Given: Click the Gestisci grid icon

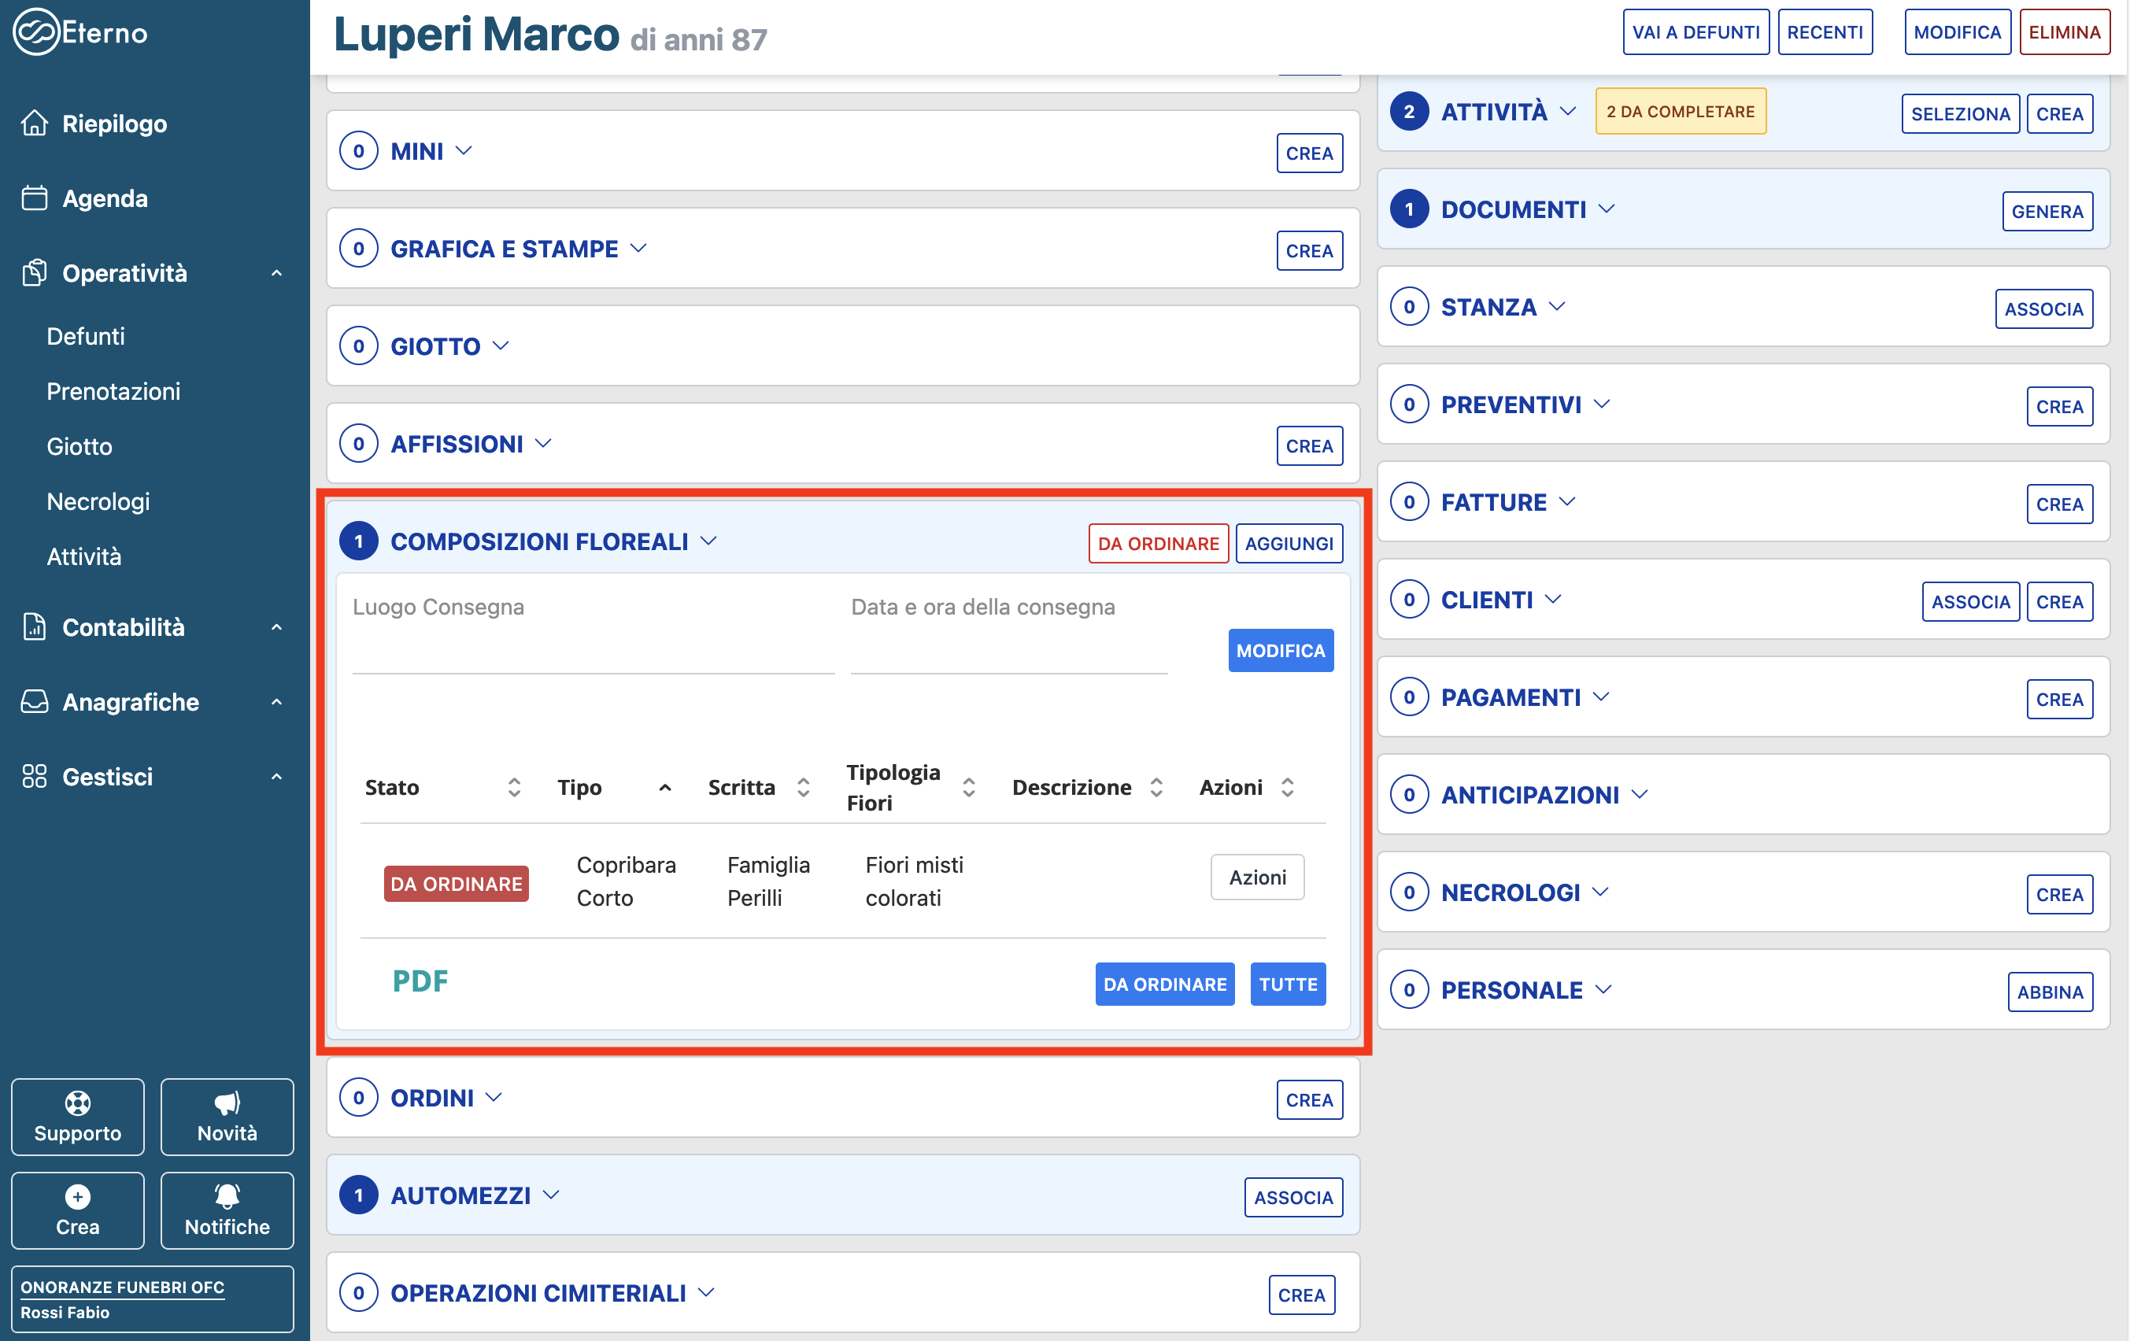Looking at the screenshot, I should pyautogui.click(x=35, y=776).
